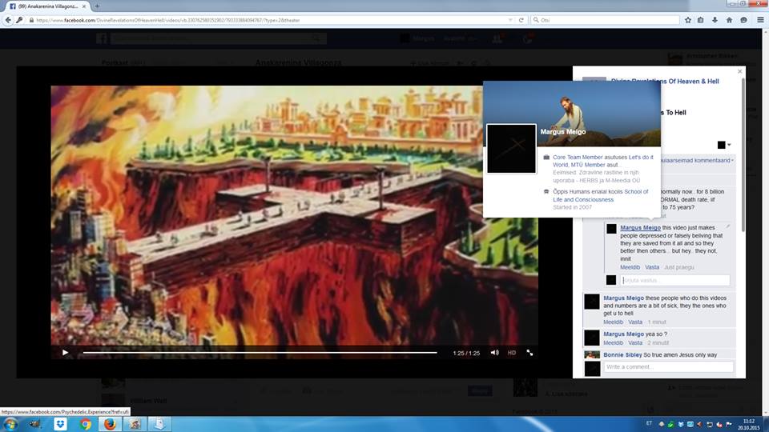Click the 'Just praegu' timestamp
The width and height of the screenshot is (769, 432).
click(x=678, y=267)
